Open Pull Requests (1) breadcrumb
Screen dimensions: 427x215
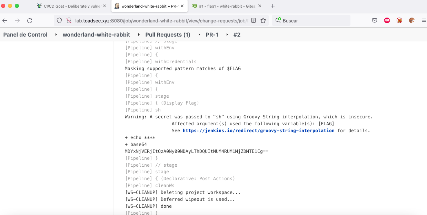tap(168, 35)
